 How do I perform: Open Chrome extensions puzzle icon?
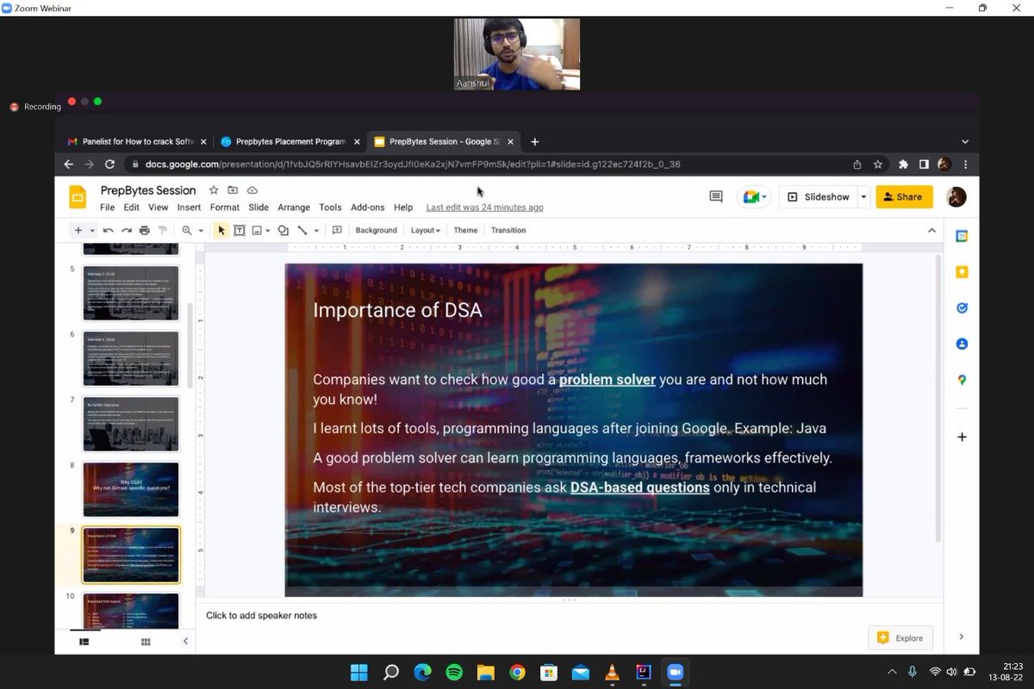(903, 164)
